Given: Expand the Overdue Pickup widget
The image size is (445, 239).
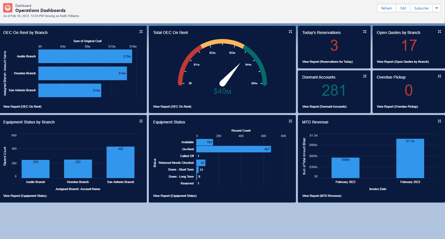Looking at the screenshot, I should [439, 76].
